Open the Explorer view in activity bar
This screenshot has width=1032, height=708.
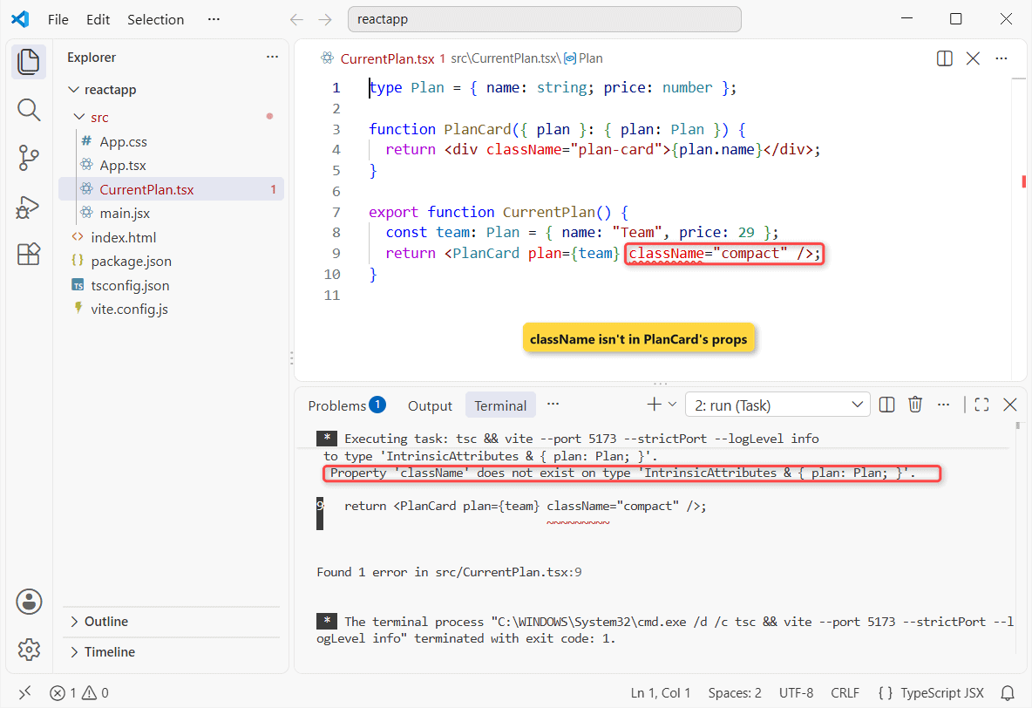click(x=28, y=62)
